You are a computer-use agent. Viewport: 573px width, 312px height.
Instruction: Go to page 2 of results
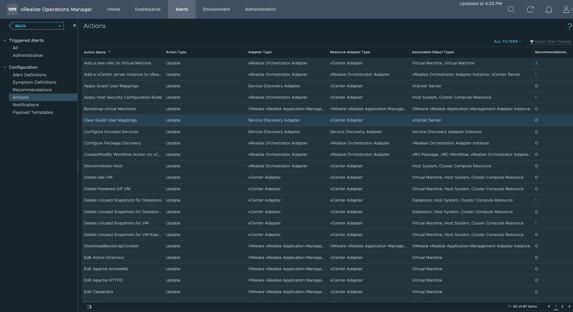[562, 306]
